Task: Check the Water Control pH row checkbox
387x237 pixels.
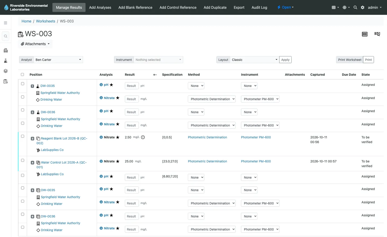Action: pos(23,176)
